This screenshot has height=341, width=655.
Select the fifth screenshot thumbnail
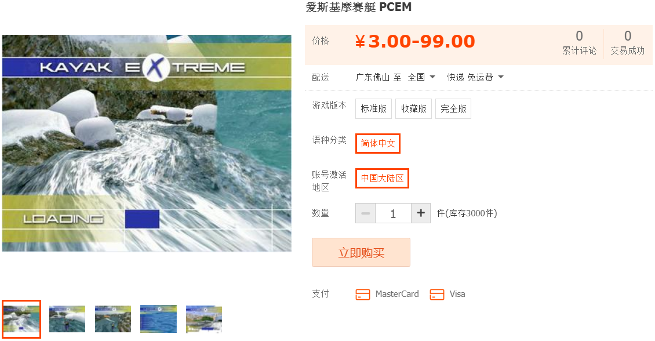(x=204, y=320)
